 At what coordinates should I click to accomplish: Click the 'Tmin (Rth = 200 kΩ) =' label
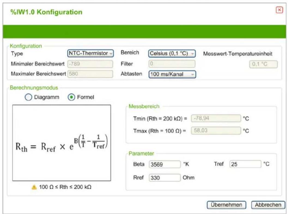[160, 119]
